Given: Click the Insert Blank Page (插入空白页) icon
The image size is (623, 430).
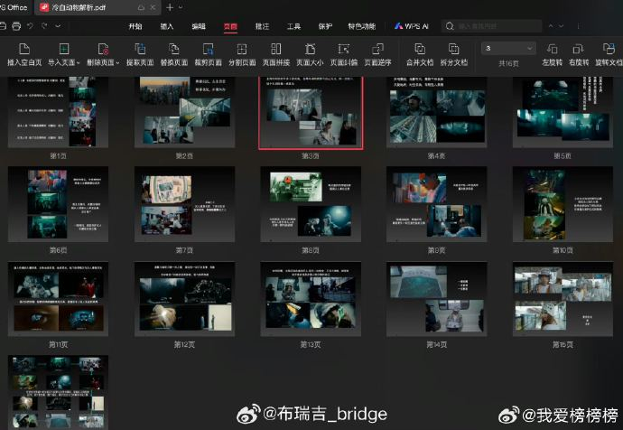Looking at the screenshot, I should pyautogui.click(x=24, y=49).
